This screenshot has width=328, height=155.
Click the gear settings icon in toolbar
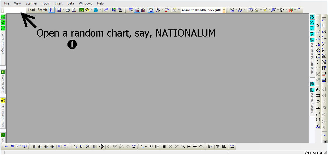(106, 10)
